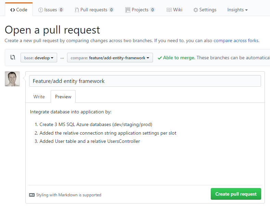Open the base: develop branch dropdown
Screen dimensions: 270x210
click(x=39, y=58)
